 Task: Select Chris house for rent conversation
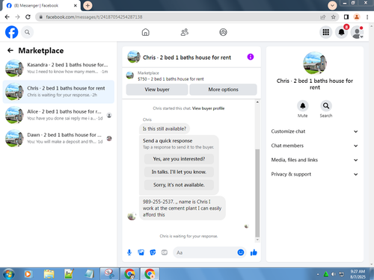pyautogui.click(x=58, y=92)
